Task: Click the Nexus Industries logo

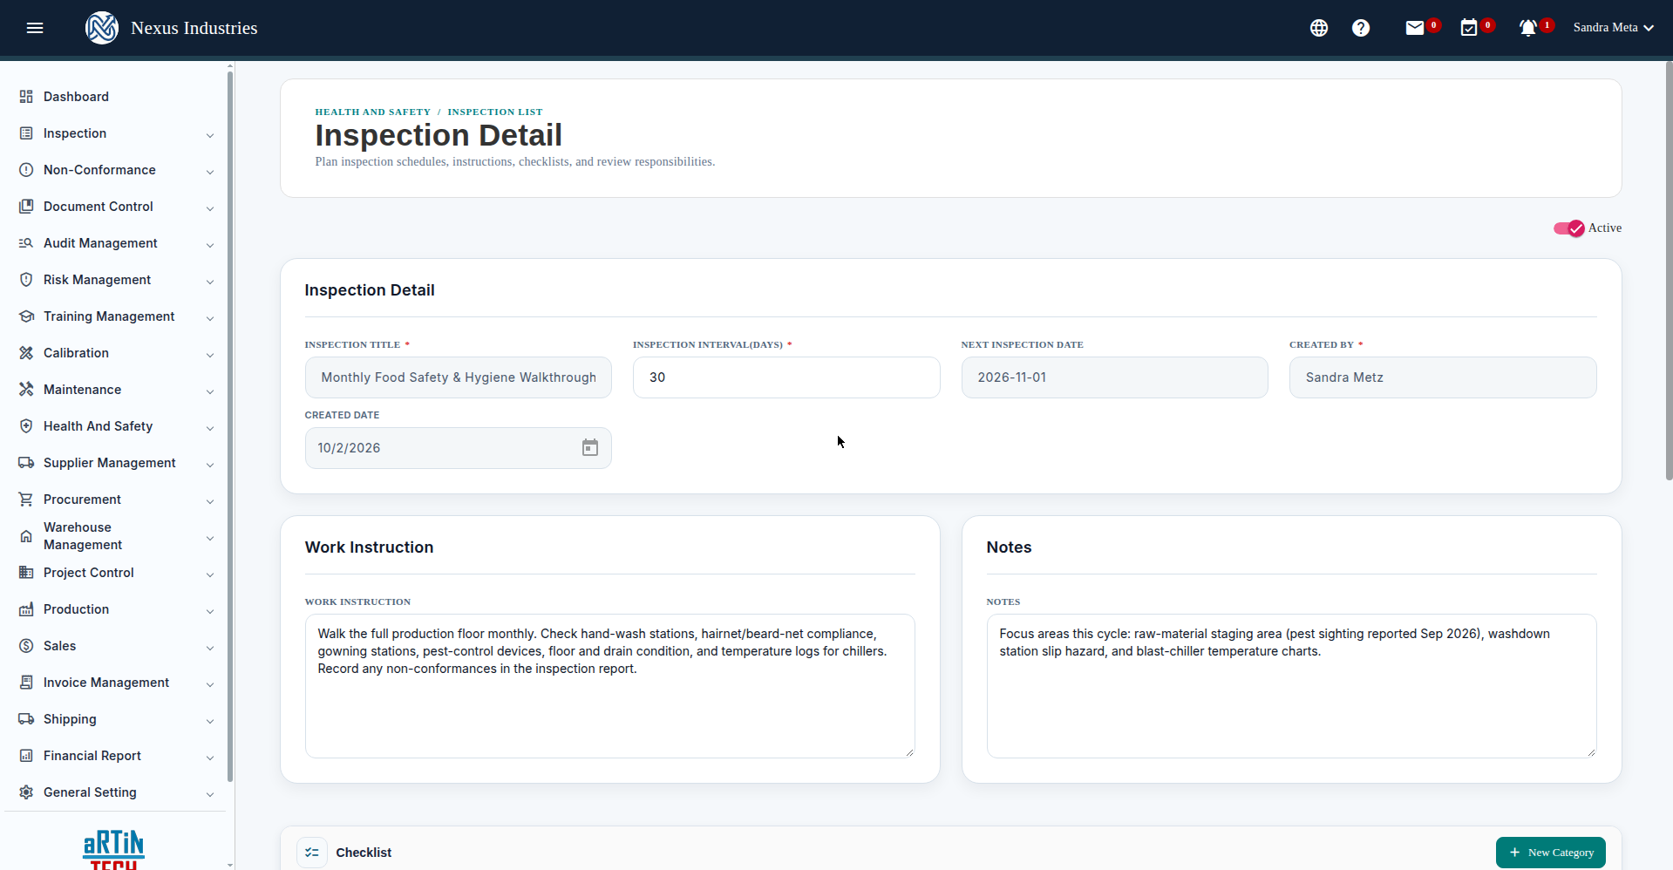Action: pyautogui.click(x=102, y=28)
